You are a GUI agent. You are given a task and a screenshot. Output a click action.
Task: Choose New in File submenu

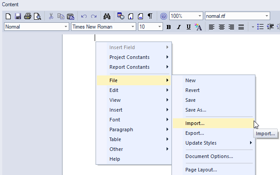click(213, 80)
